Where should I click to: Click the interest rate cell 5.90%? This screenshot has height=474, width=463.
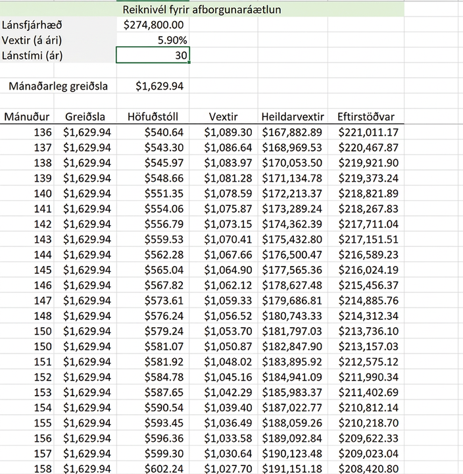[x=153, y=40]
